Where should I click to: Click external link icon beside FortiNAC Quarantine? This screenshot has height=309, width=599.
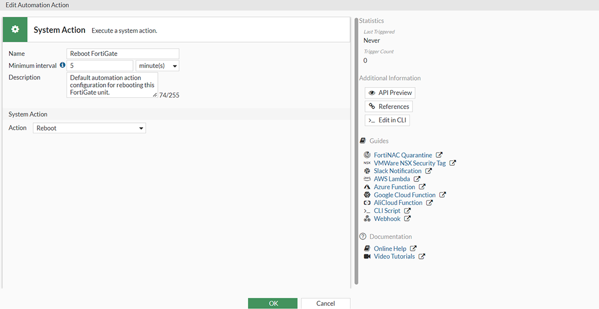439,155
